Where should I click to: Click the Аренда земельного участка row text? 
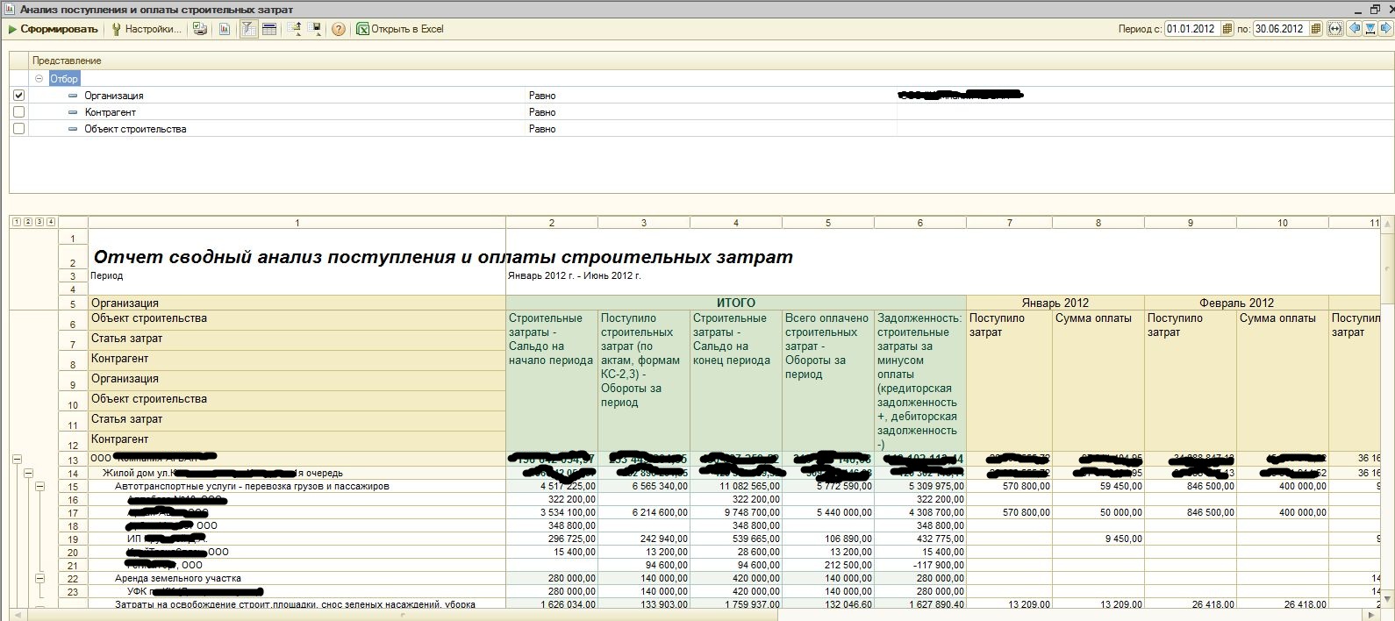pos(178,578)
